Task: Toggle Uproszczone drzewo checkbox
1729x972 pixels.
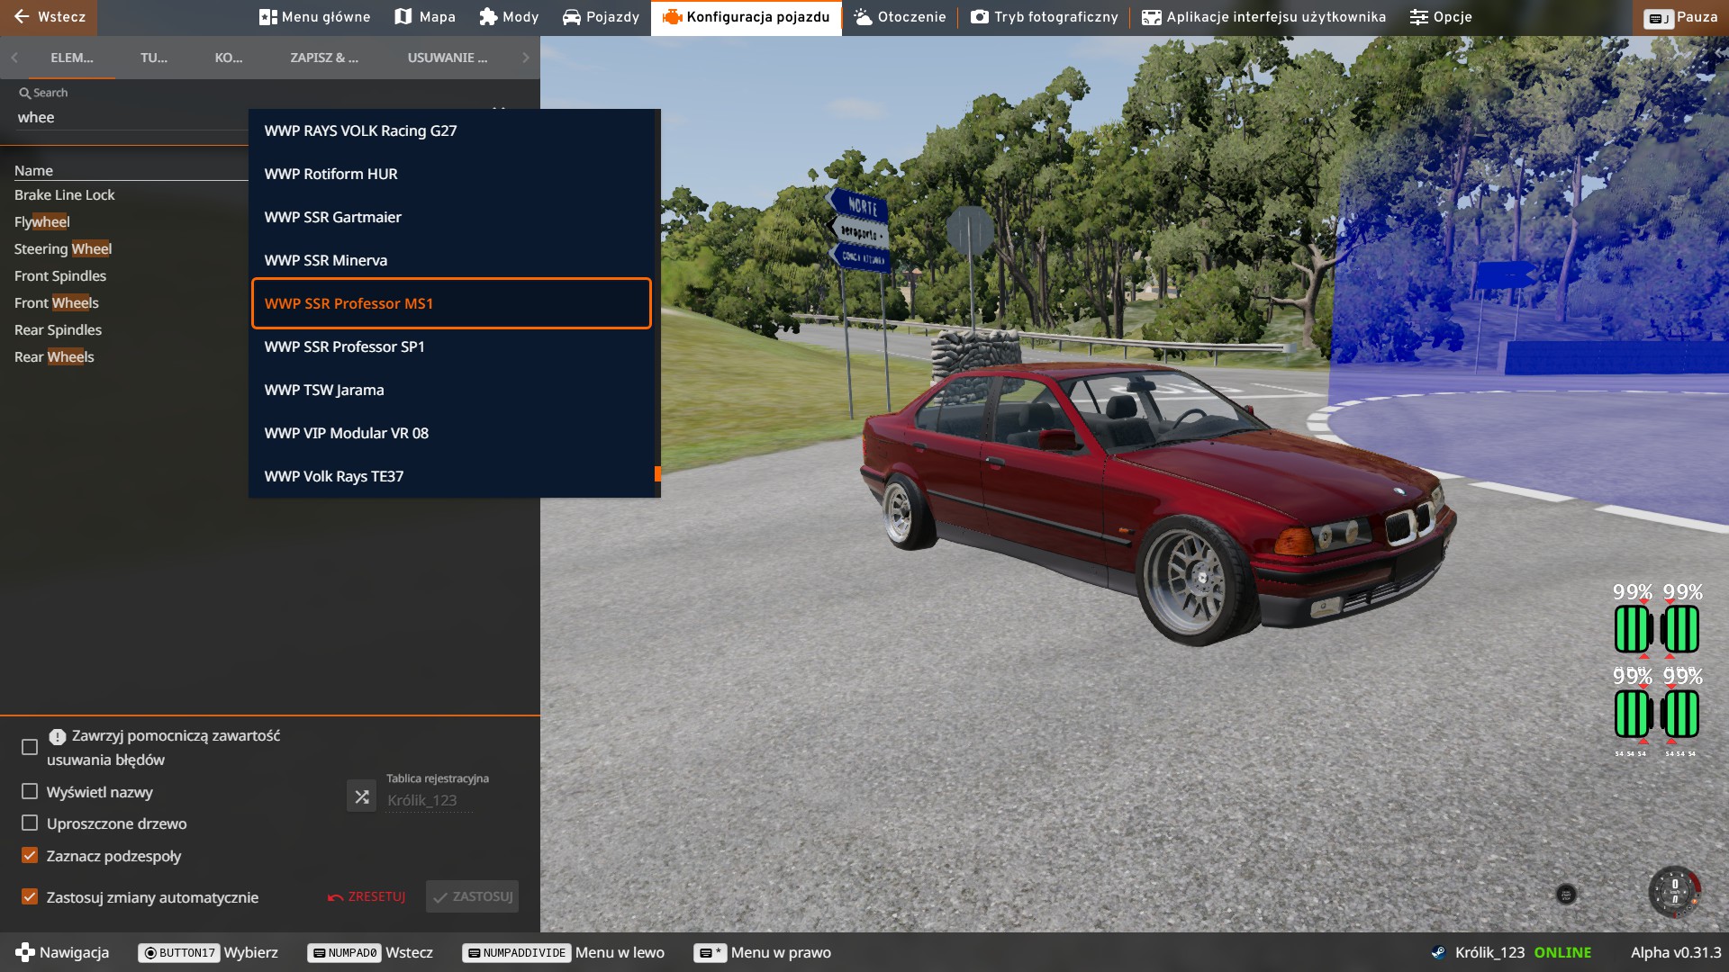Action: pyautogui.click(x=30, y=823)
